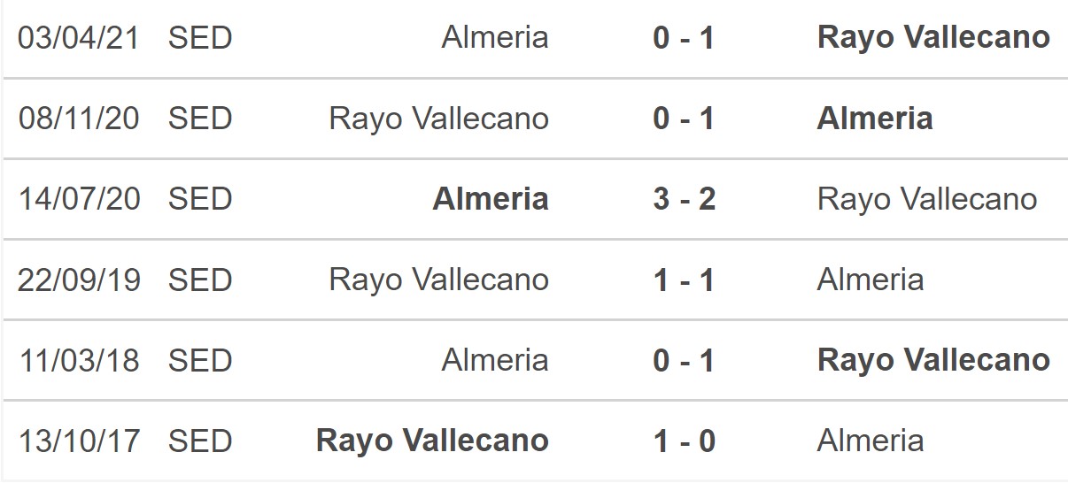Click the 11/03/18 match date

(79, 360)
